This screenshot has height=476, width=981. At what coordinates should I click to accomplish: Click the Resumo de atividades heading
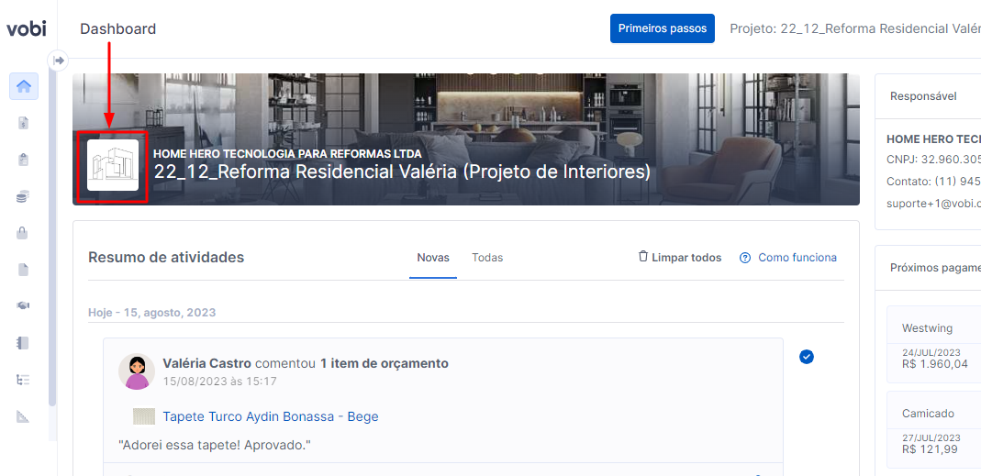(166, 257)
